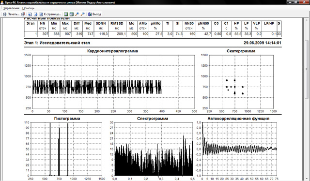Click the vertical scrollbar thumb

[307, 69]
